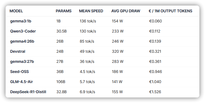Select the DeepSeek-R1-Distill model name
Image resolution: width=205 pixels, height=103 pixels.
coord(28,92)
